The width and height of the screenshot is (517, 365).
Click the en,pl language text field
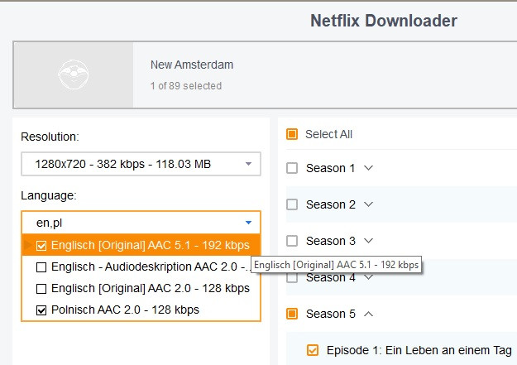point(124,223)
